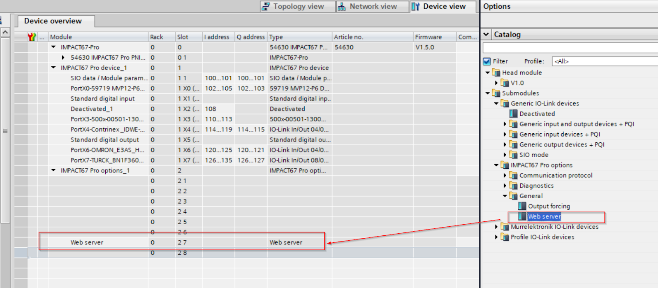Expand the Communication protocol folder

tap(505, 176)
